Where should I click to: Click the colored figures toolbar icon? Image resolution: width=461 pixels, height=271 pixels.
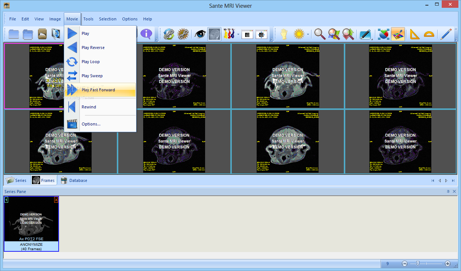pyautogui.click(x=229, y=34)
